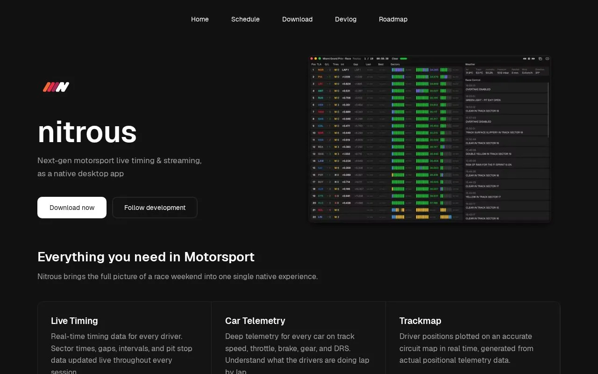Click "GREEN LIGHT - PIT EXIT OPEN" message
Image resolution: width=598 pixels, height=374 pixels.
pos(483,100)
